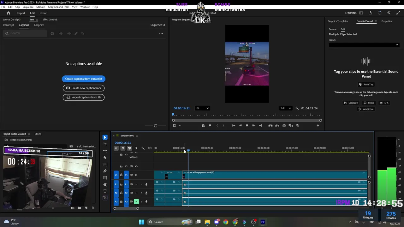Go to Out point in Program Monitor
The width and height of the screenshot is (404, 227).
coord(260,125)
